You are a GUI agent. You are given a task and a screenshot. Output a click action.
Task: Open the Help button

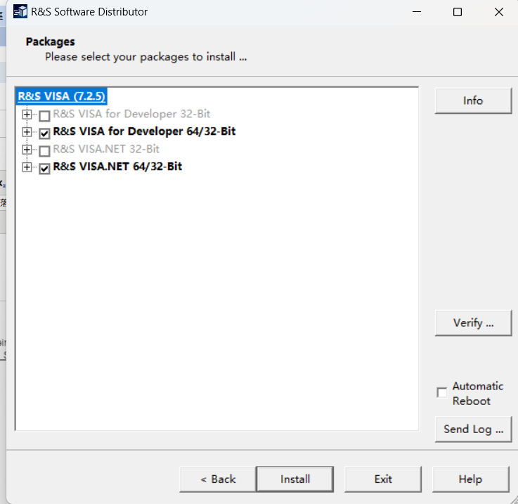[470, 479]
